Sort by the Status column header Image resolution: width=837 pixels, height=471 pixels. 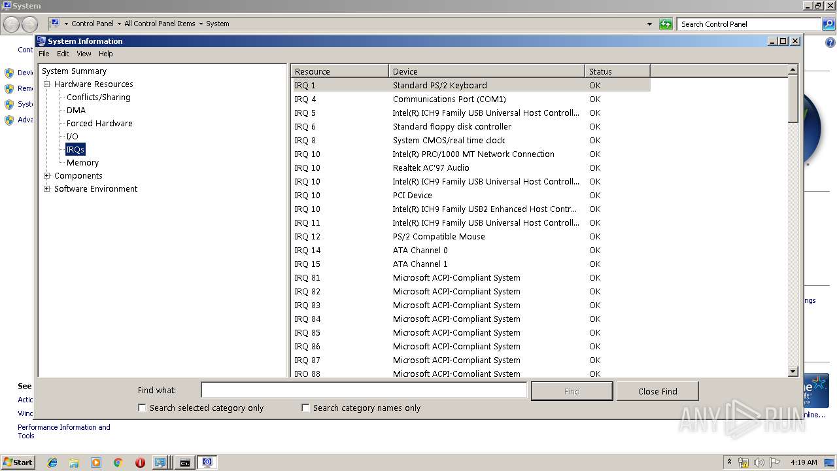coord(617,71)
